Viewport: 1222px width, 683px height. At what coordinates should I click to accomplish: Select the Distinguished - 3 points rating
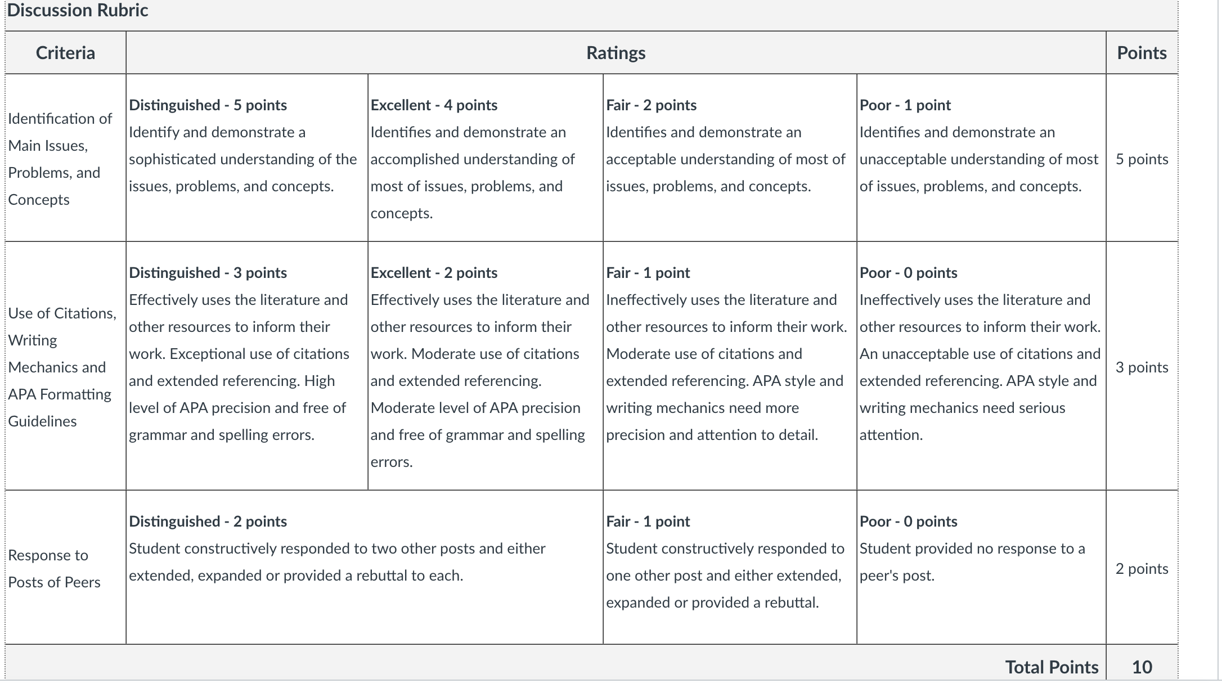click(x=247, y=366)
